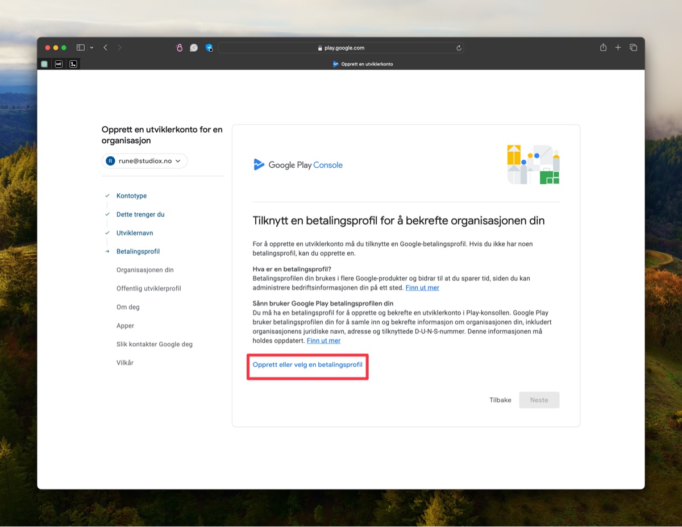This screenshot has height=527, width=682.
Task: Open the Grammarly extension icon
Action: [194, 48]
